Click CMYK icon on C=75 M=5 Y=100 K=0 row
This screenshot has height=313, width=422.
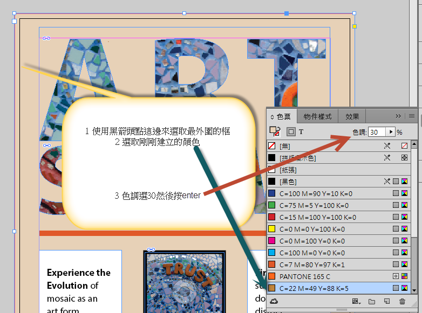404,205
